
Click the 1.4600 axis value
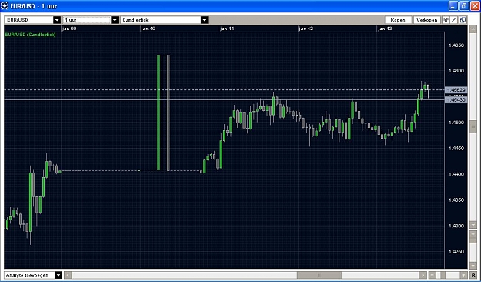pos(456,71)
